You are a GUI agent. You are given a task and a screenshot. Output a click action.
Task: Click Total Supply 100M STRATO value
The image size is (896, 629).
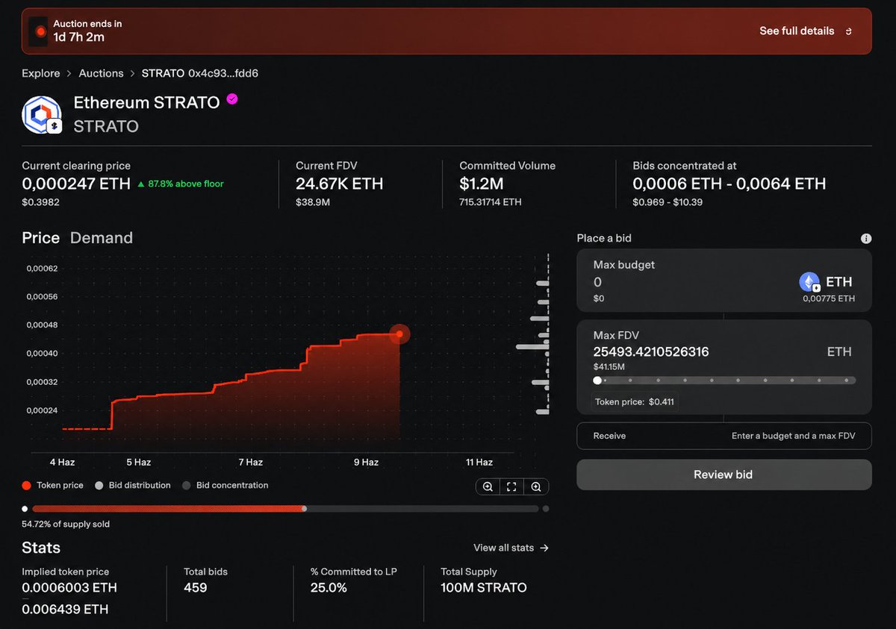(x=484, y=587)
